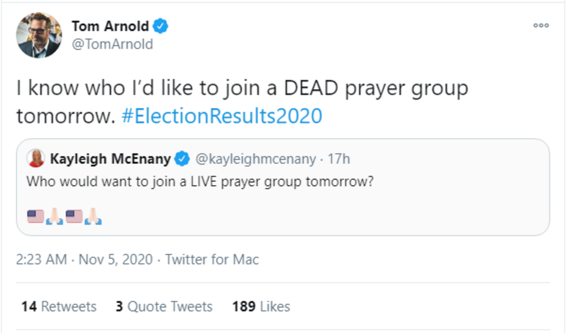
Task: View the 14 Retweets list
Action: [59, 306]
